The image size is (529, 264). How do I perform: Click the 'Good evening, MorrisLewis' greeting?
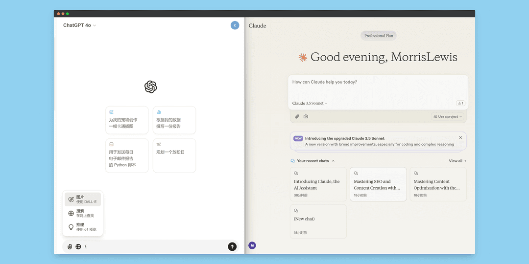pos(384,57)
